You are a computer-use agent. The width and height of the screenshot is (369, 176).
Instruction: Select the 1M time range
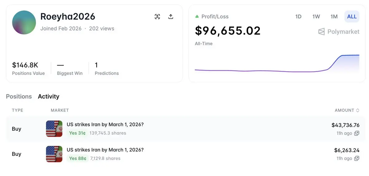[334, 17]
